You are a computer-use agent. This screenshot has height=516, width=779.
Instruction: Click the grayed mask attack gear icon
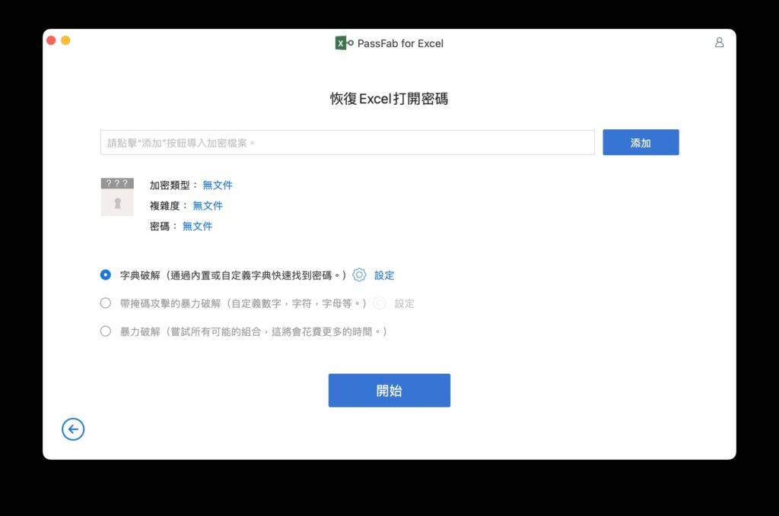tap(380, 303)
